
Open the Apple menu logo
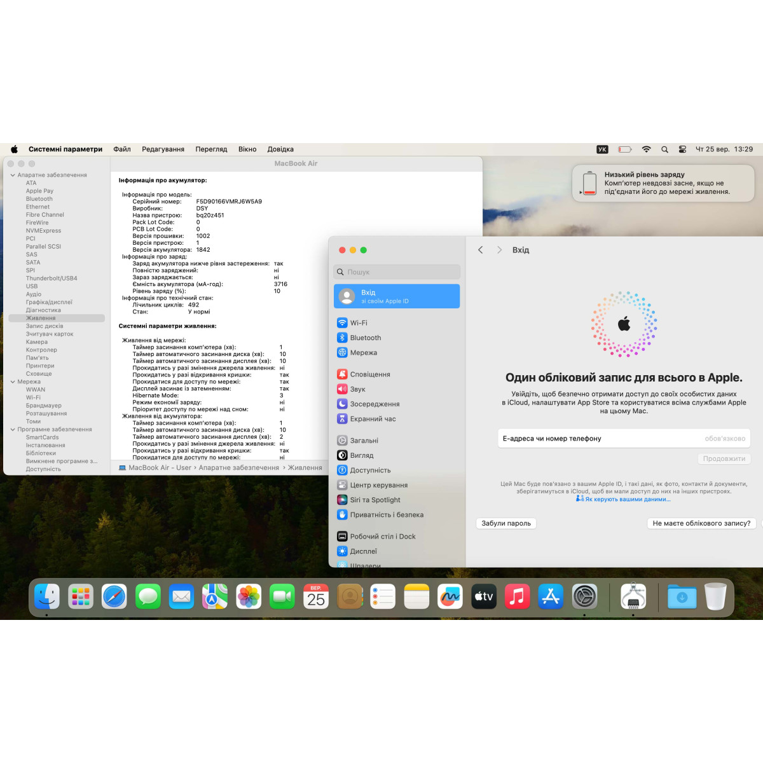tap(14, 149)
